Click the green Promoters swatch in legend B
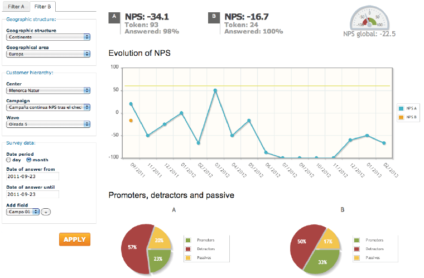Image resolution: width=424 pixels, height=278 pixels. tap(356, 240)
